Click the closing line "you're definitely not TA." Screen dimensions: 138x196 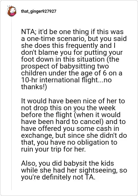point(58,177)
